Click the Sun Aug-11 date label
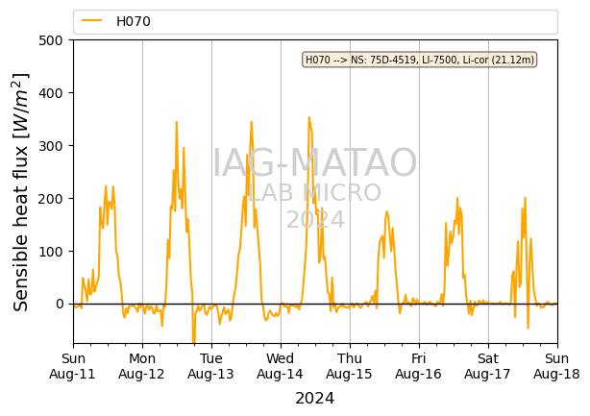Viewport: 590px width, 416px height. click(73, 366)
